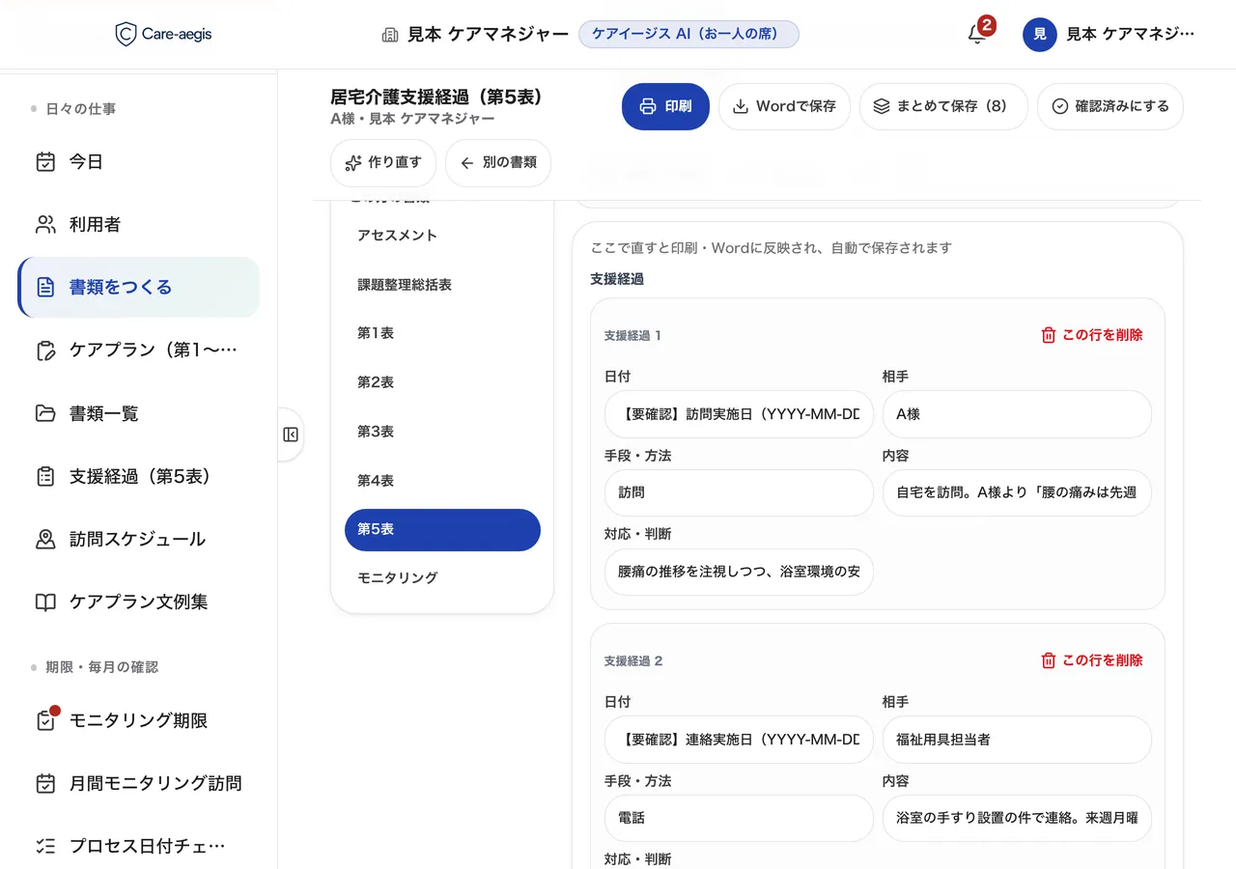Click the 相手 field containing 福祉用具担当者

tap(1017, 740)
